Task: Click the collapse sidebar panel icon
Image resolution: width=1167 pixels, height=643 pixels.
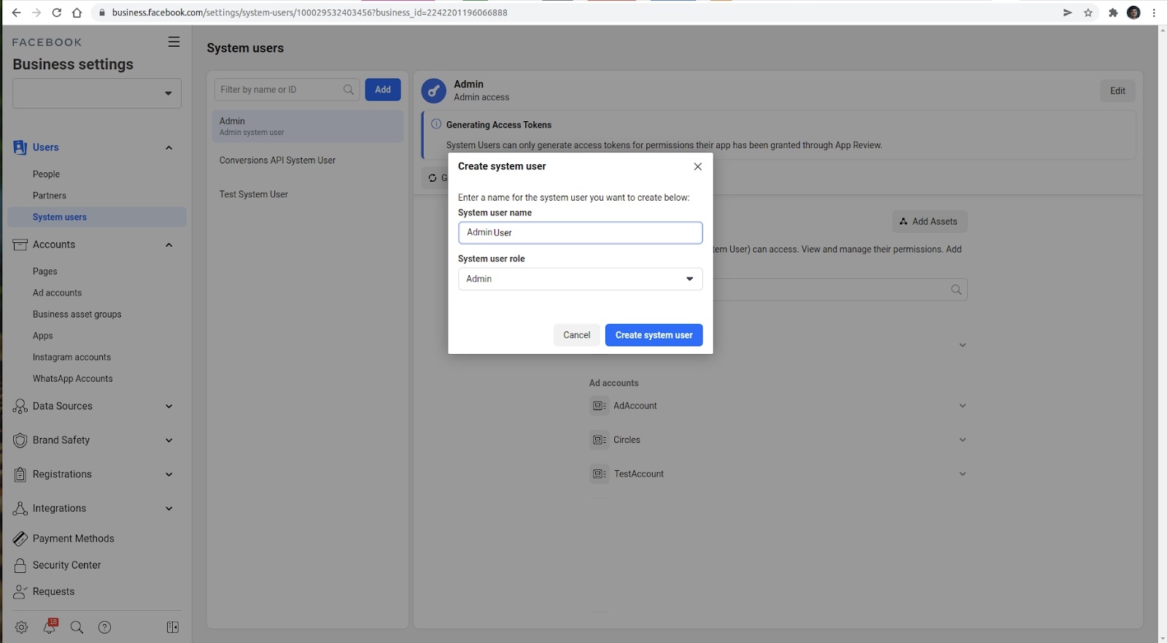Action: (x=173, y=627)
